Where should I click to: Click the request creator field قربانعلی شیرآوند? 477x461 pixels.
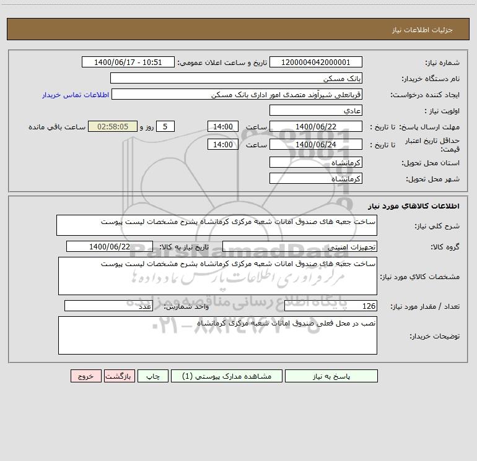pos(237,94)
